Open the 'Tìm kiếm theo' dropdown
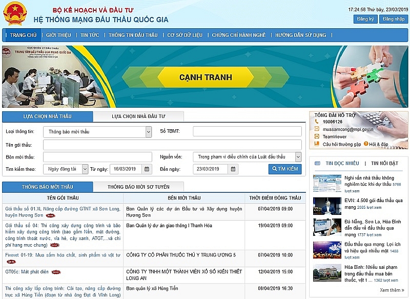This screenshot has height=299, width=410. click(x=85, y=169)
